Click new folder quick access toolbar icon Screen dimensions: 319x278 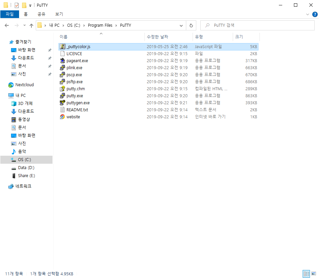click(x=24, y=5)
